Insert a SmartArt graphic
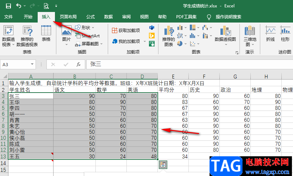 click(x=87, y=36)
